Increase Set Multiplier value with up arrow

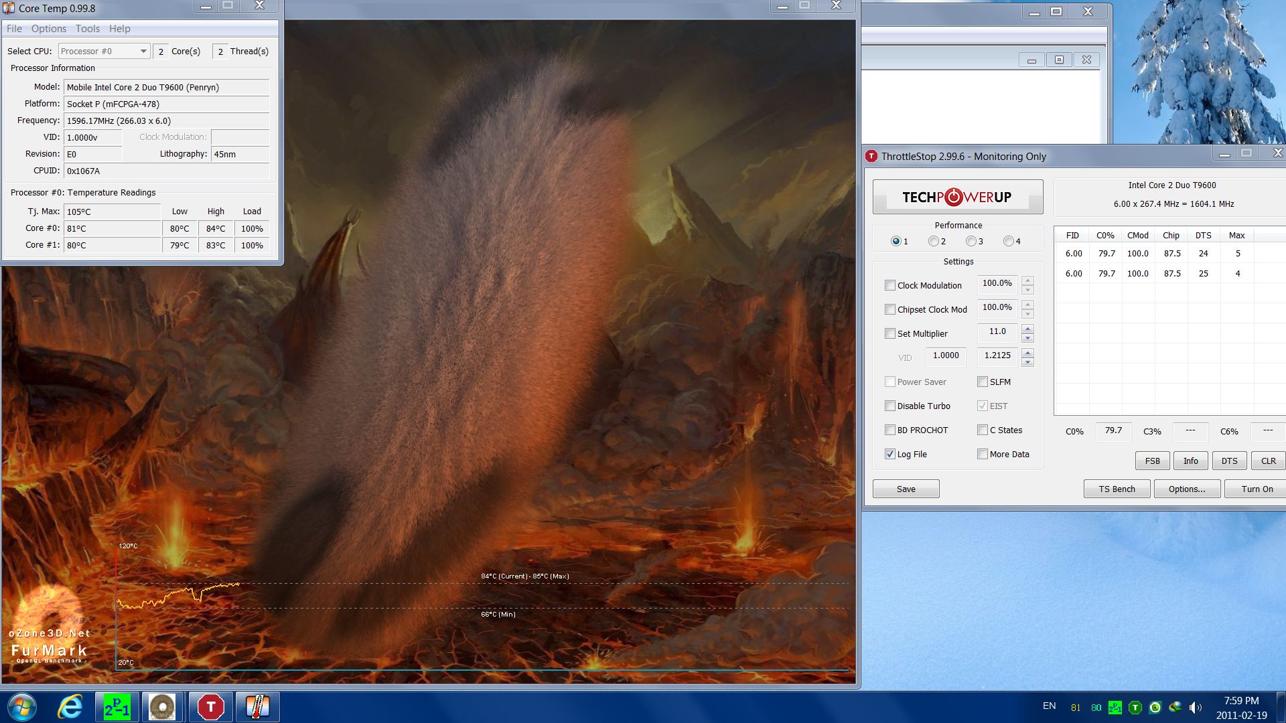coord(1027,329)
